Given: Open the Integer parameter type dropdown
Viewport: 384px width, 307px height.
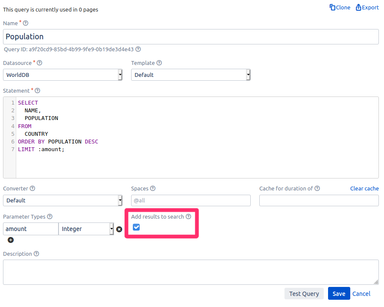Looking at the screenshot, I should 86,229.
